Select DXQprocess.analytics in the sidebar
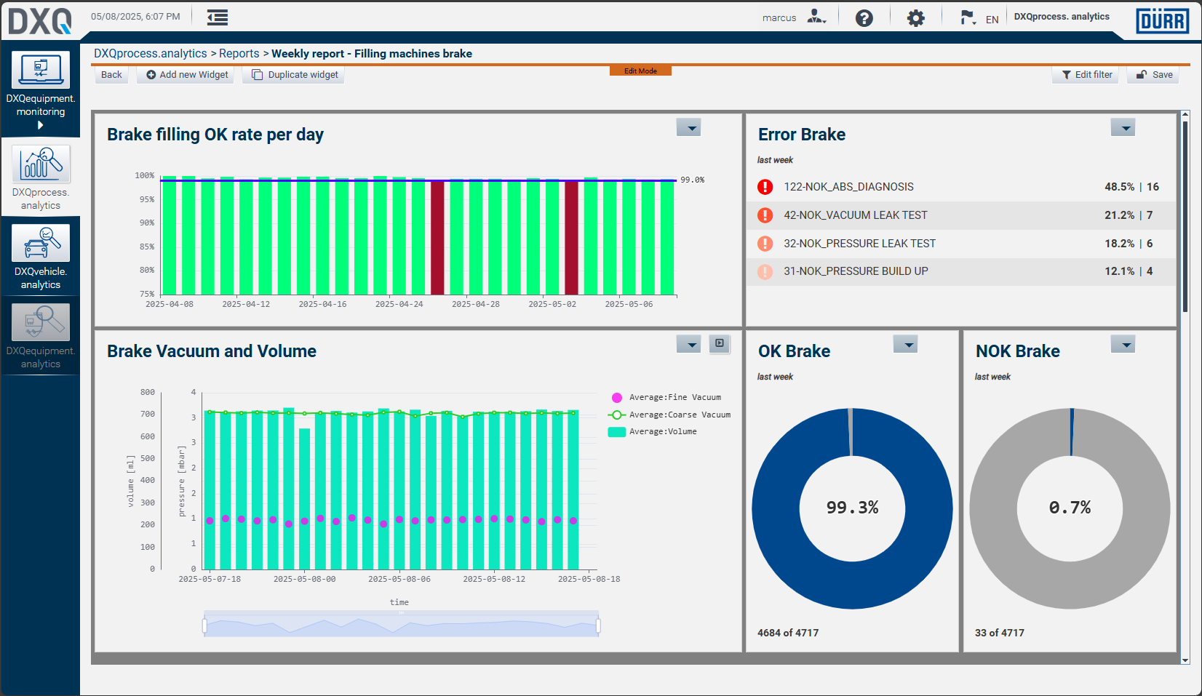1202x696 pixels. (x=41, y=178)
